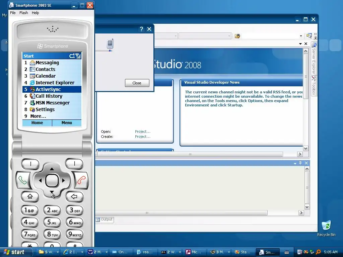Click the d-pad right arrow
The height and width of the screenshot is (257, 343).
(x=63, y=180)
